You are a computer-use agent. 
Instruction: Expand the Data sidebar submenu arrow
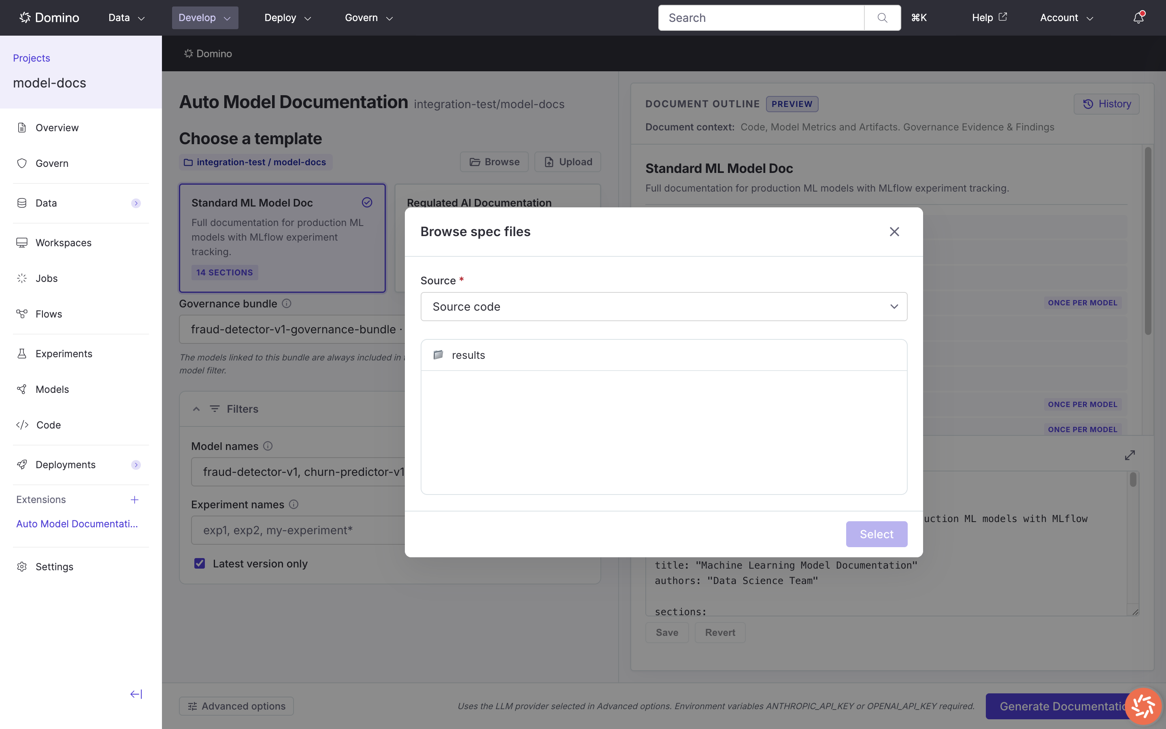pyautogui.click(x=136, y=203)
